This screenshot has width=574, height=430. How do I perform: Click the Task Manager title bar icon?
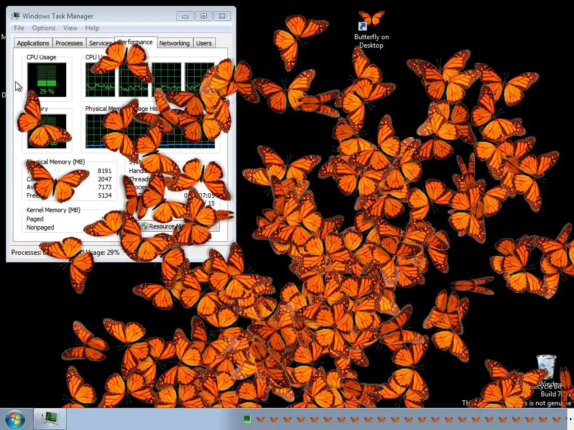[x=15, y=16]
